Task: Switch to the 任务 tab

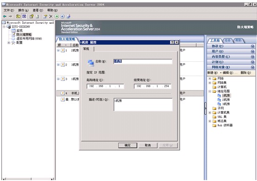Action: 227,40
